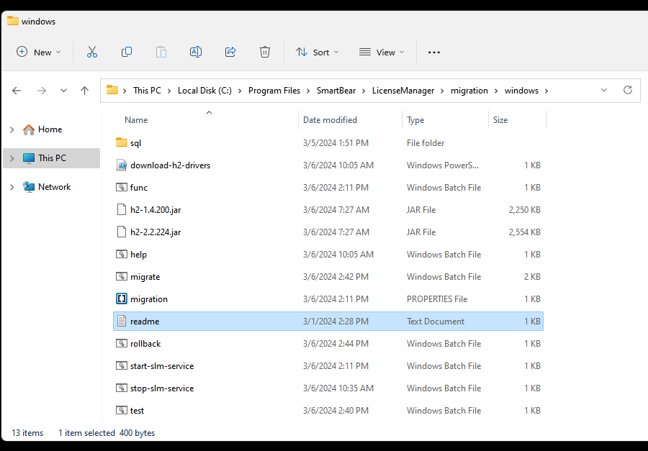Open the View dropdown

[381, 52]
